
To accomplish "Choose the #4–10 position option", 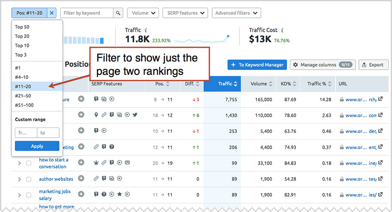I will [x=37, y=77].
